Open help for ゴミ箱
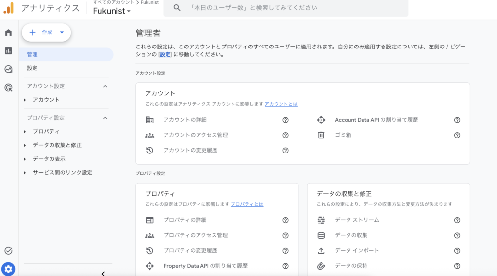Viewport: 497px width, 276px height. [457, 135]
